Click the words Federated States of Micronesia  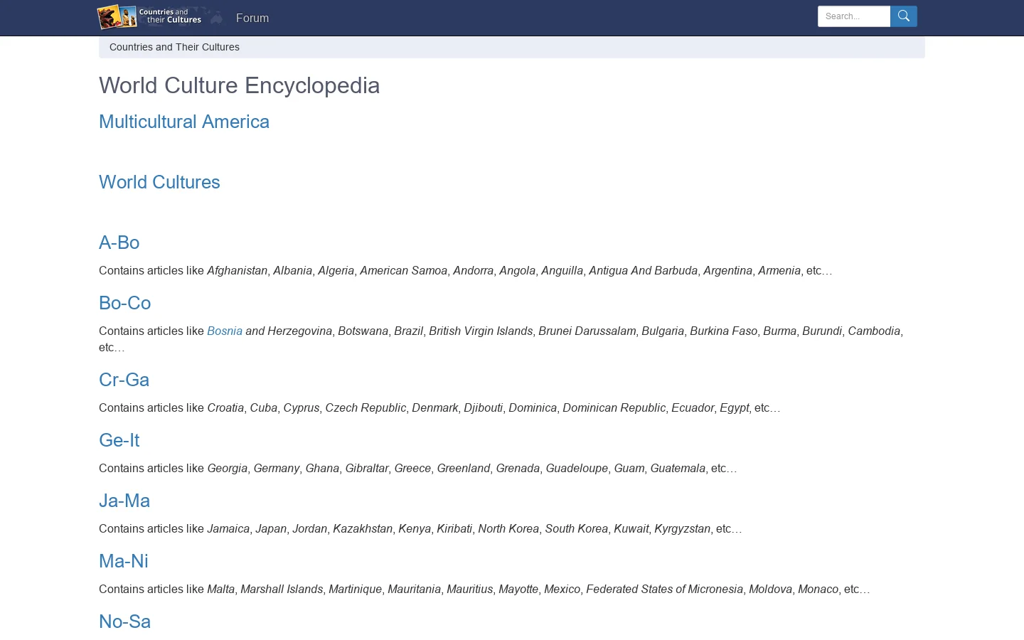664,589
